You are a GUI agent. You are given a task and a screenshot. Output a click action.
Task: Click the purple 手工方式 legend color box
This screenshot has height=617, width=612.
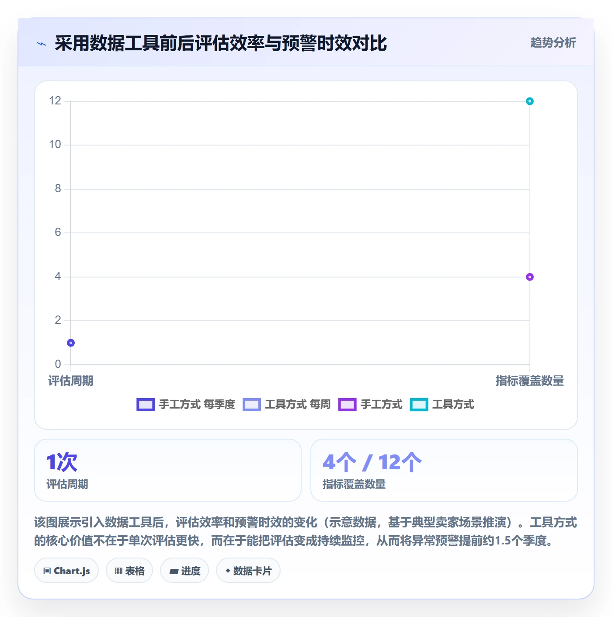[x=348, y=405]
